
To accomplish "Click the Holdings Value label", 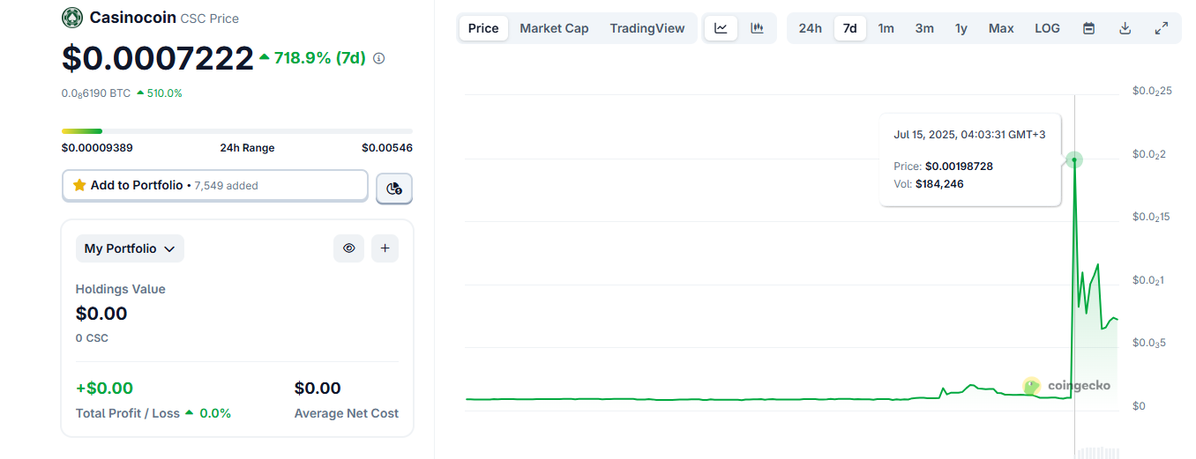I will click(x=121, y=289).
